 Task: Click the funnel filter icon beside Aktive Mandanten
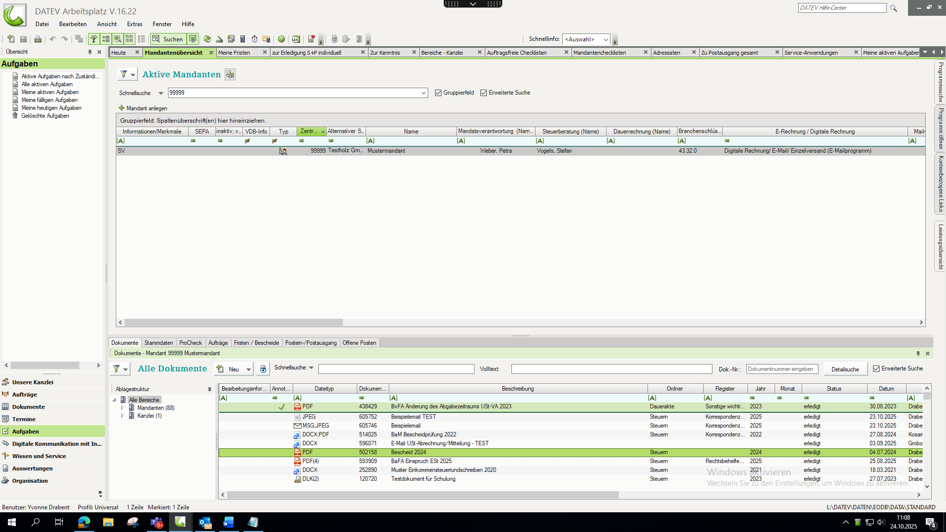click(124, 74)
